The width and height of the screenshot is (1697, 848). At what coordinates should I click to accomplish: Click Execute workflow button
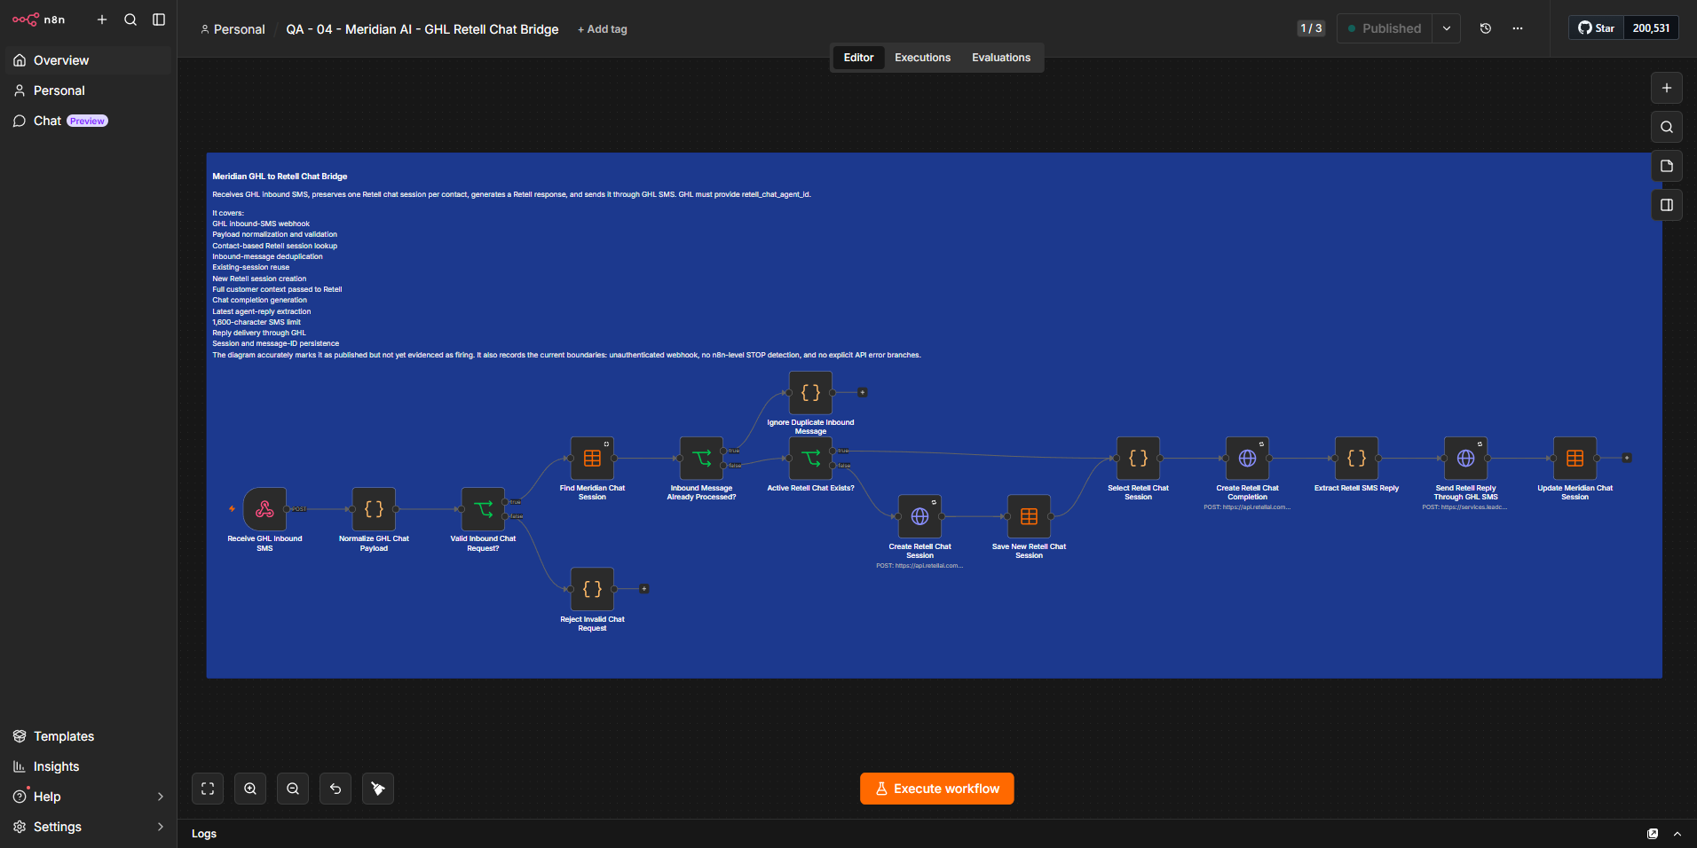click(937, 789)
